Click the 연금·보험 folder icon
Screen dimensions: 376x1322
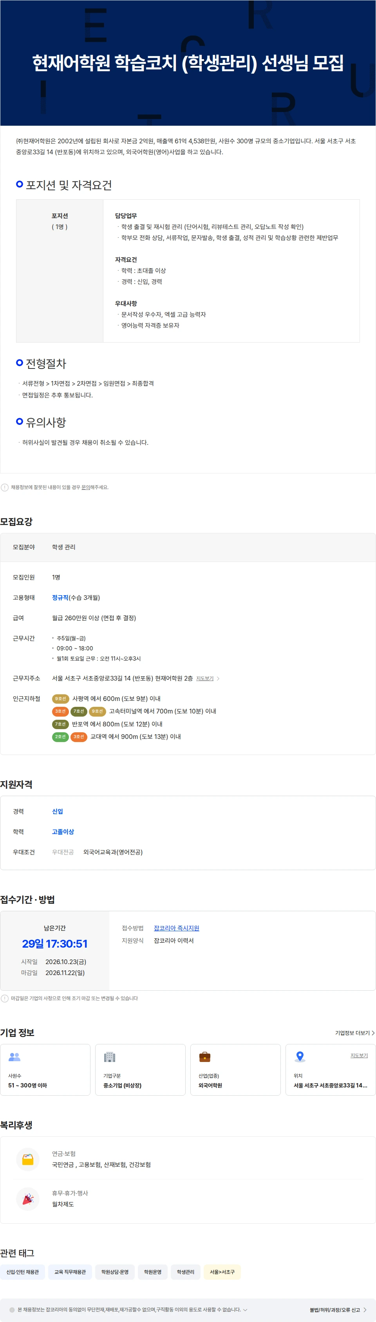28,1159
